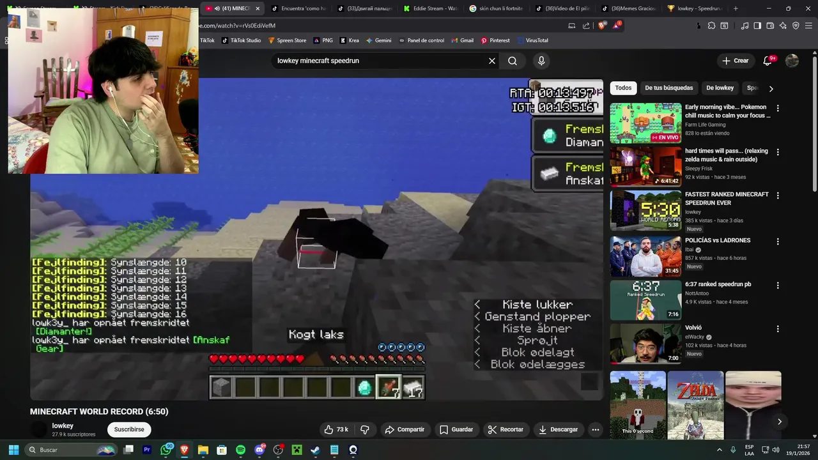The height and width of the screenshot is (460, 818).
Task: Open options for FASTEST RANKED MINECRAFT SPEEDRUN video
Action: click(x=778, y=195)
